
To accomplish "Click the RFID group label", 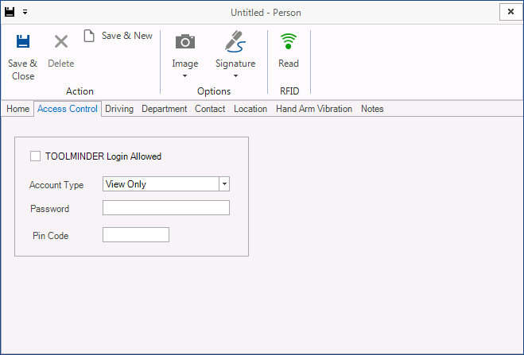I will [x=289, y=91].
